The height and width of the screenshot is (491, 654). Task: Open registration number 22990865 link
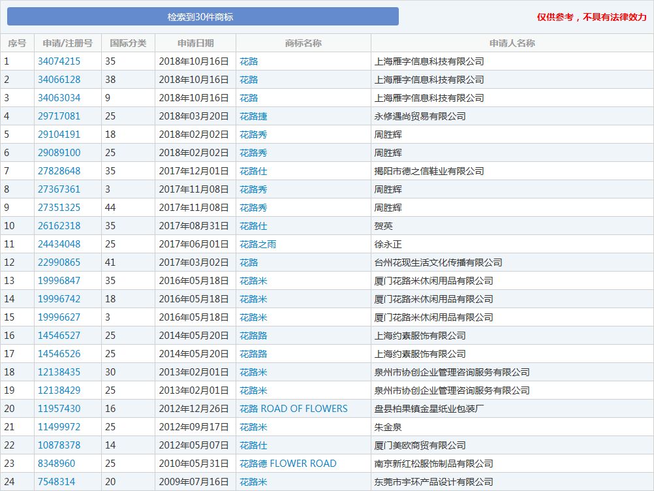tap(59, 262)
